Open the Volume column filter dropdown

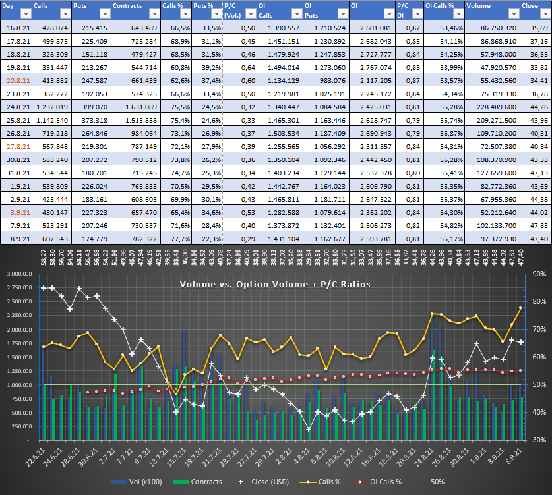click(514, 14)
